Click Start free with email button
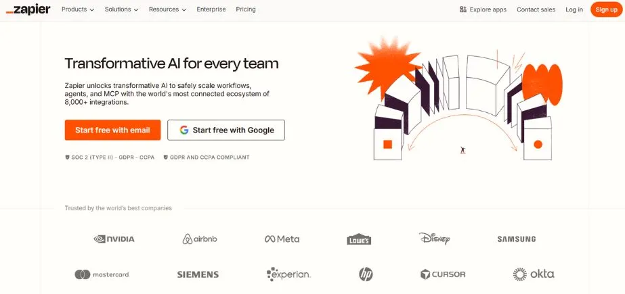625x294 pixels. [x=113, y=130]
